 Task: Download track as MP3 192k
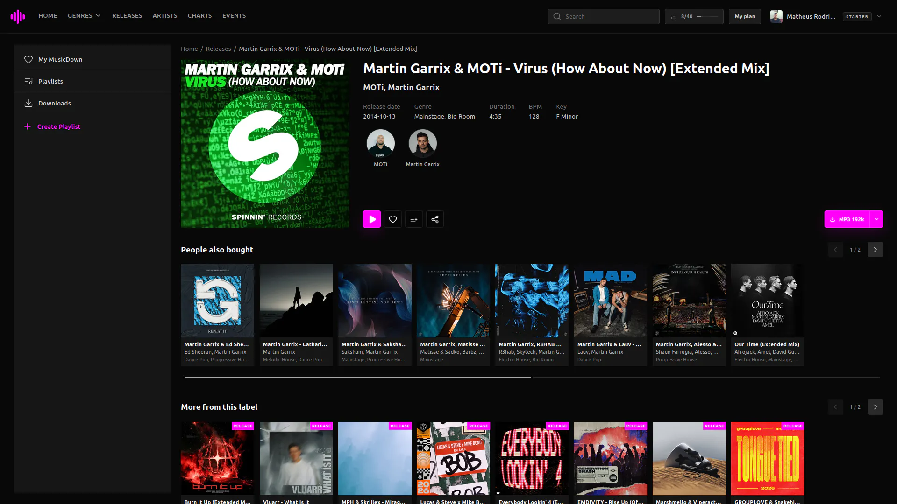847,219
